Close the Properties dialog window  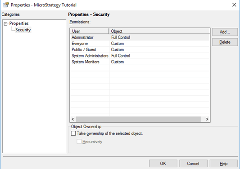(x=234, y=5)
